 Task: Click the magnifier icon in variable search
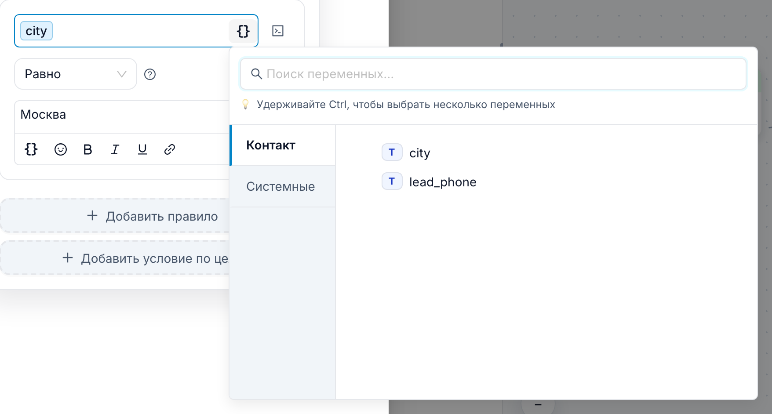[x=256, y=74]
